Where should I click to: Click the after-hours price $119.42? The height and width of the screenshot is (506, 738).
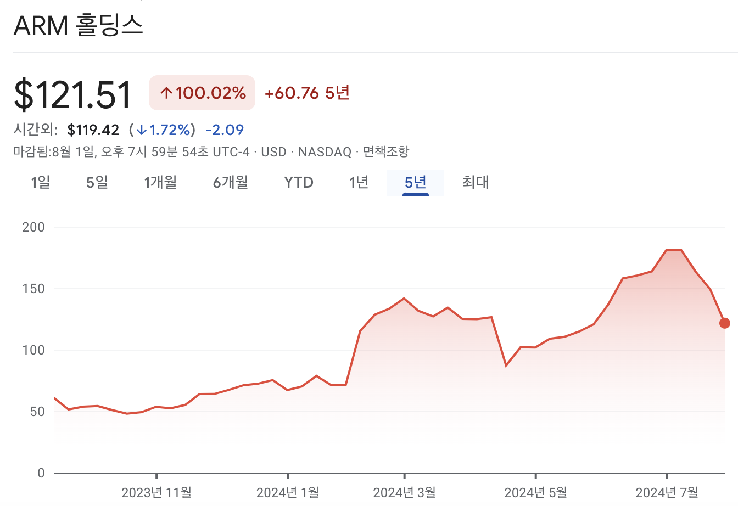point(93,130)
